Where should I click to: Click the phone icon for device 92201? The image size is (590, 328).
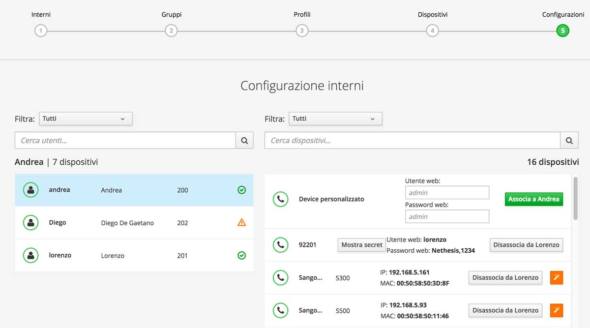pos(280,245)
